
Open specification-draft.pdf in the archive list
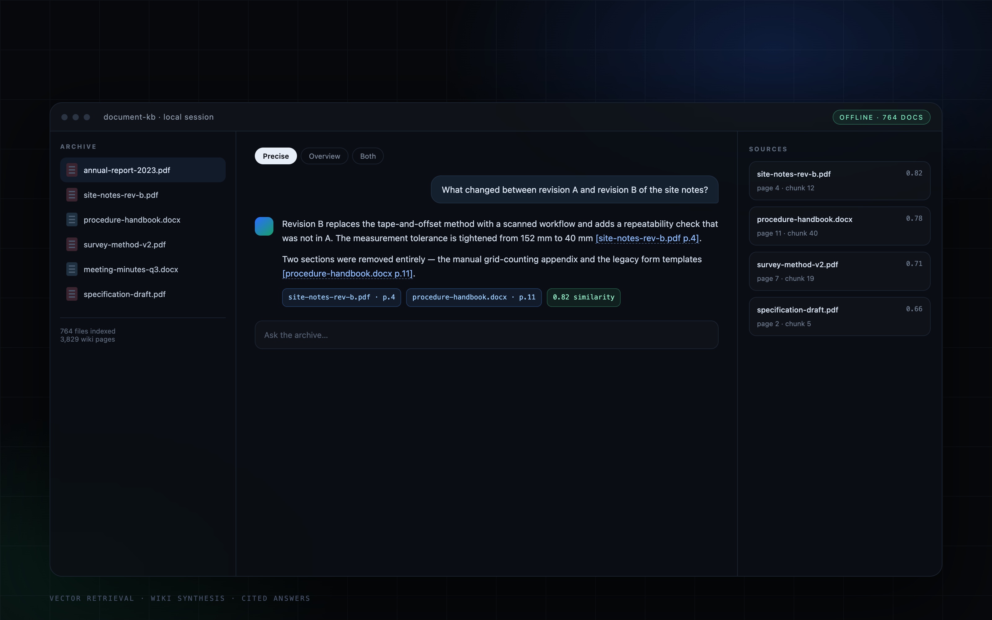click(x=143, y=294)
